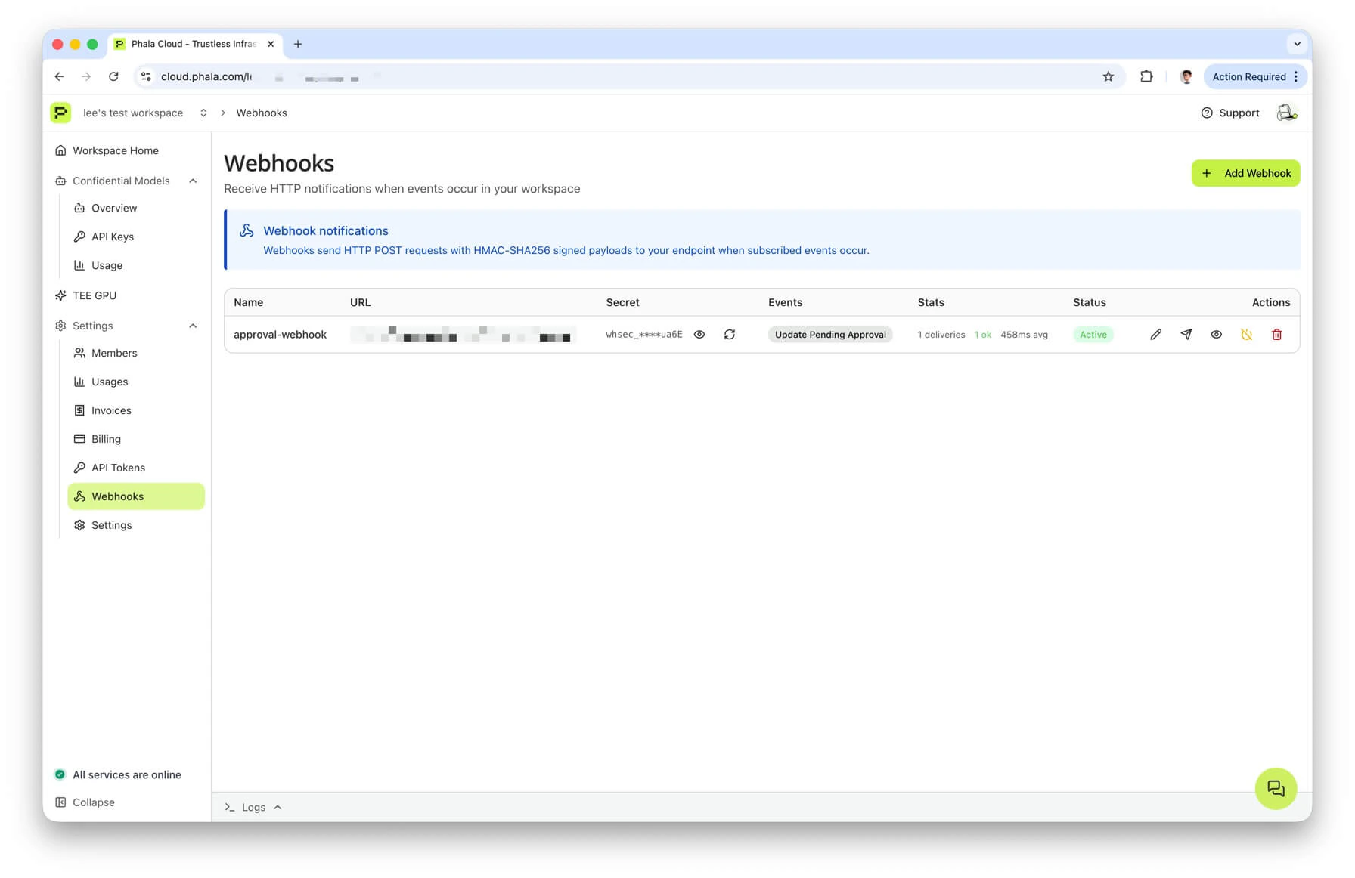Image resolution: width=1355 pixels, height=878 pixels.
Task: Open TEE GPU in the sidebar
Action: click(x=95, y=295)
